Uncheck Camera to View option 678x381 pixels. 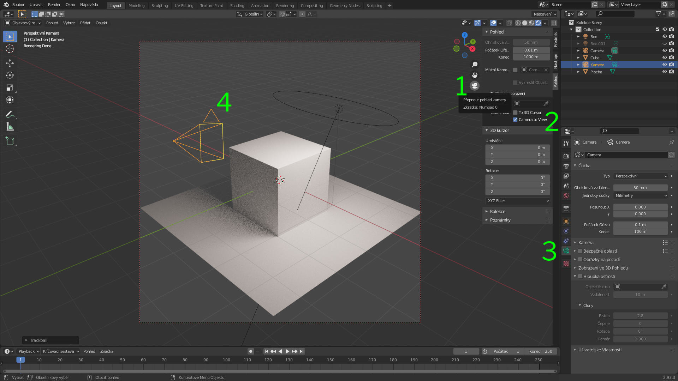(x=515, y=120)
